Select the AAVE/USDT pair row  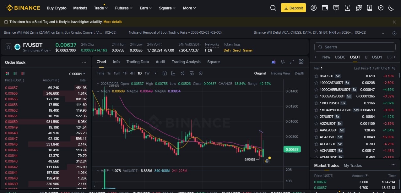[355, 130]
